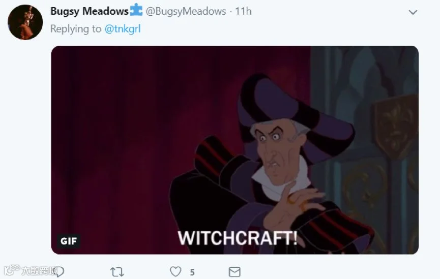Open the tweet via the 11h timestamp

coord(243,11)
